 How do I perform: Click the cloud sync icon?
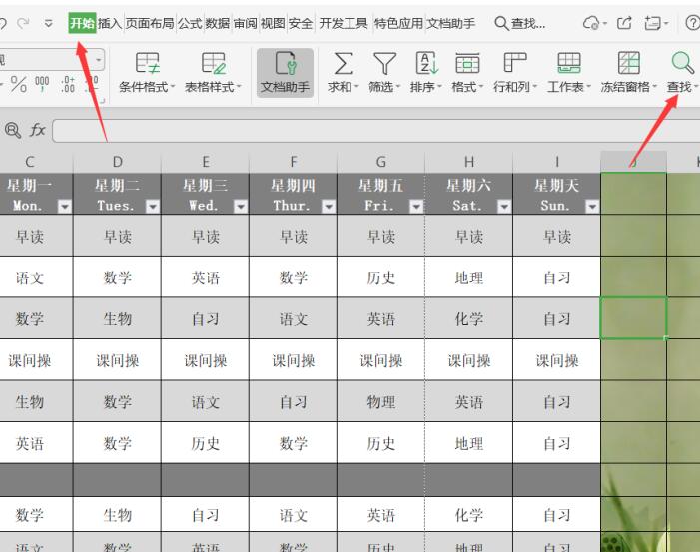click(591, 23)
